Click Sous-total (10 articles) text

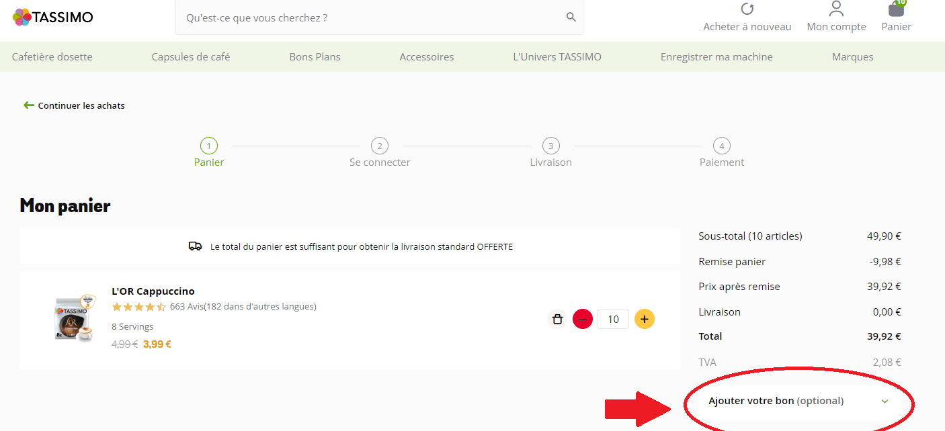[x=751, y=236]
